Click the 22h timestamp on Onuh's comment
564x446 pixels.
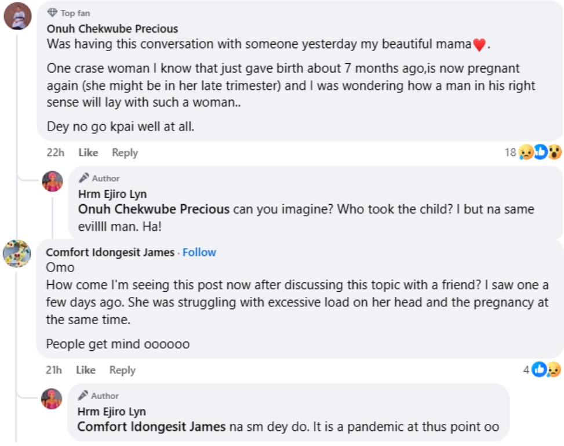coord(56,153)
